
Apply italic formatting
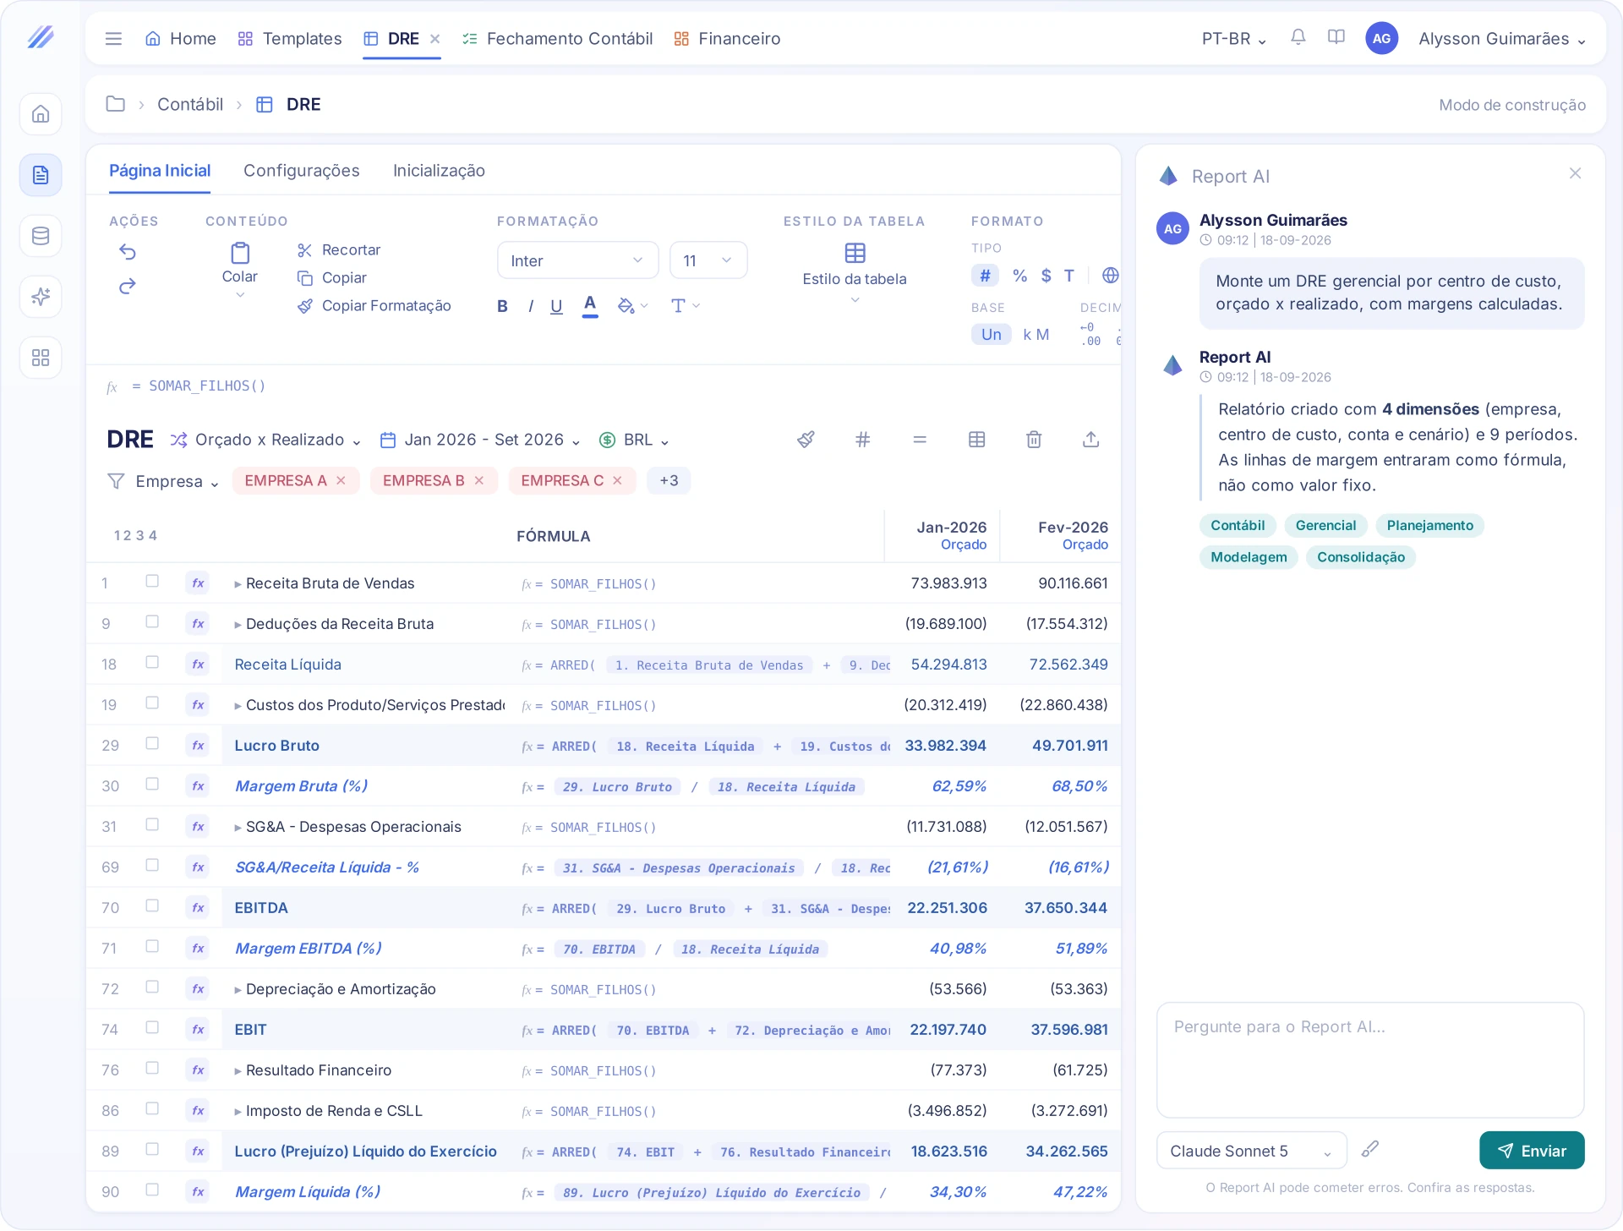point(531,306)
